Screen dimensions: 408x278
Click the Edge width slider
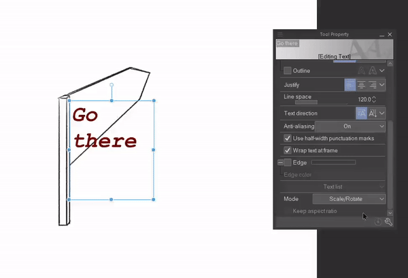[334, 162]
